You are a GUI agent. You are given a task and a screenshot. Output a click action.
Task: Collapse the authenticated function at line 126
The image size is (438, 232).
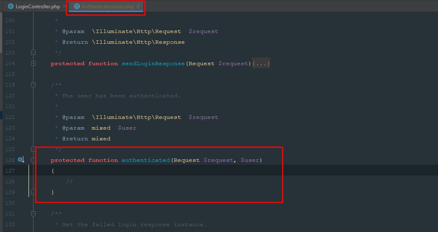tap(33, 160)
